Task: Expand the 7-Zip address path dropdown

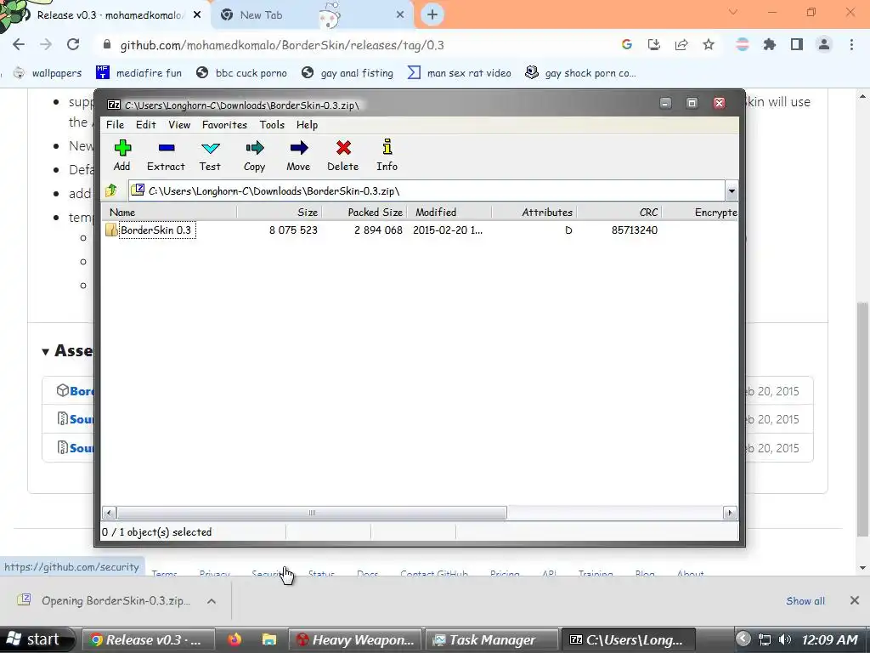Action: 732,191
